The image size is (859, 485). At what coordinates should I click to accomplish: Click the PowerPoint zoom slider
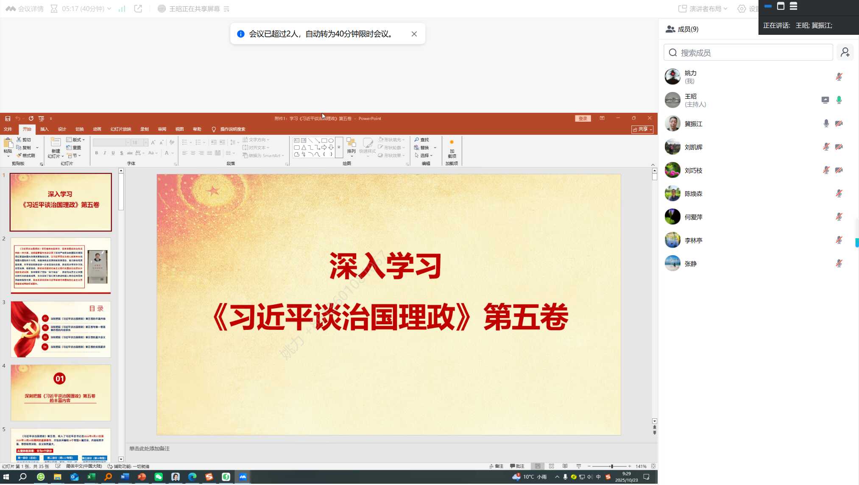(x=611, y=466)
